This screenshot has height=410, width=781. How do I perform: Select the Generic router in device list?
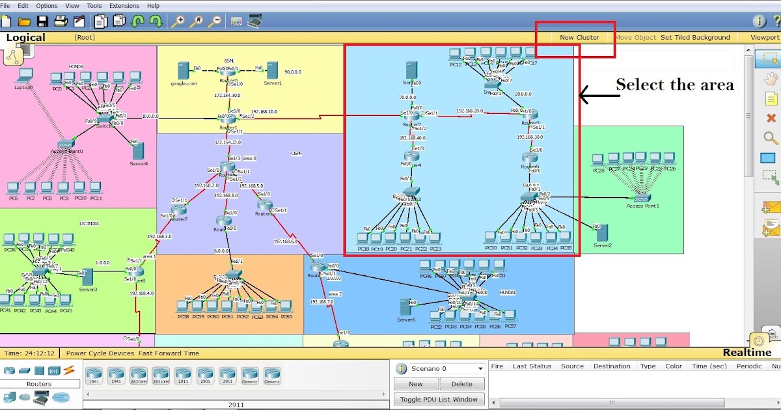250,374
